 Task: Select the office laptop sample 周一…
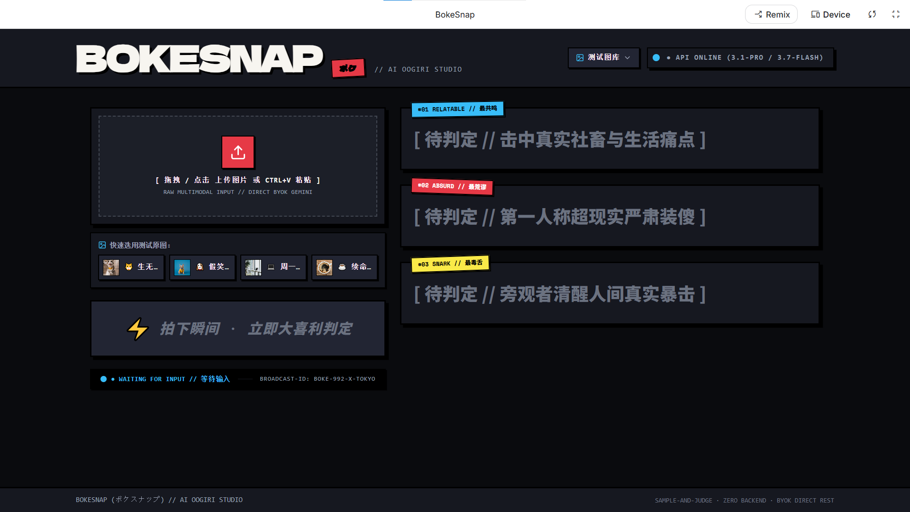[273, 267]
